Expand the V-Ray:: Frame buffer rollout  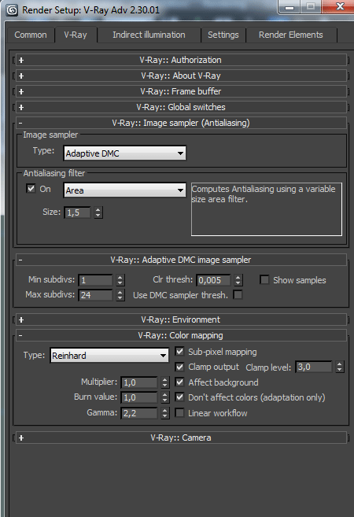[181, 91]
